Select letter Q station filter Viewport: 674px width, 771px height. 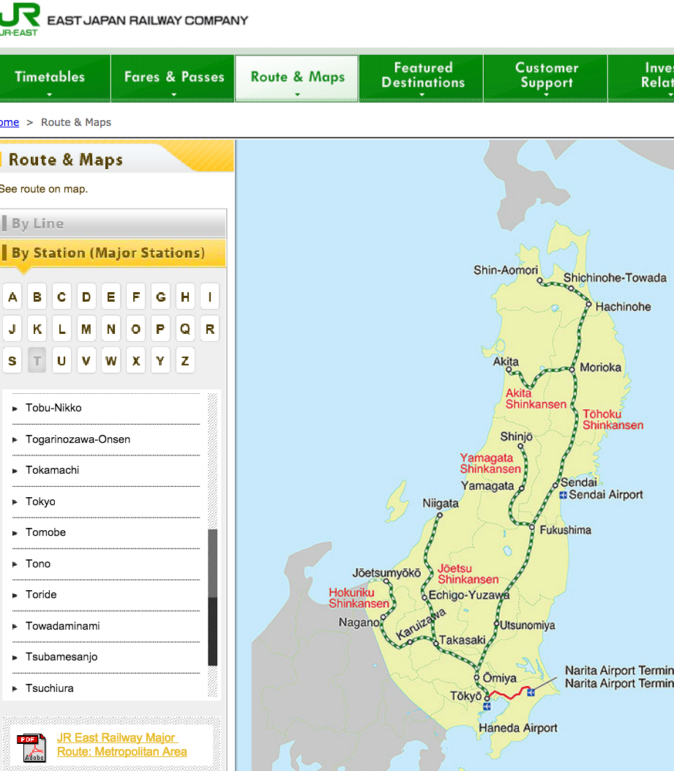(x=185, y=329)
